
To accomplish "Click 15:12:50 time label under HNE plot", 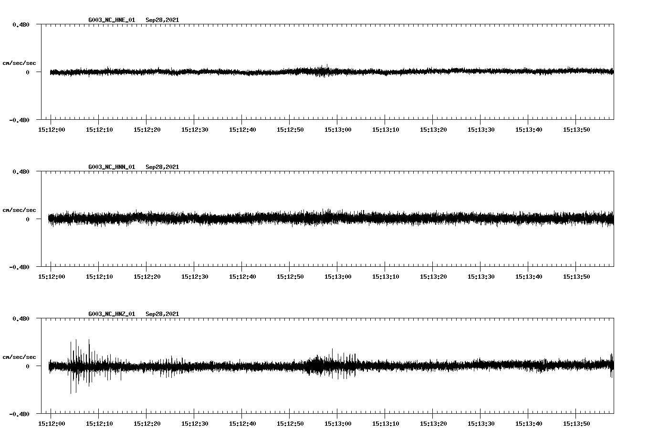I will pos(290,130).
